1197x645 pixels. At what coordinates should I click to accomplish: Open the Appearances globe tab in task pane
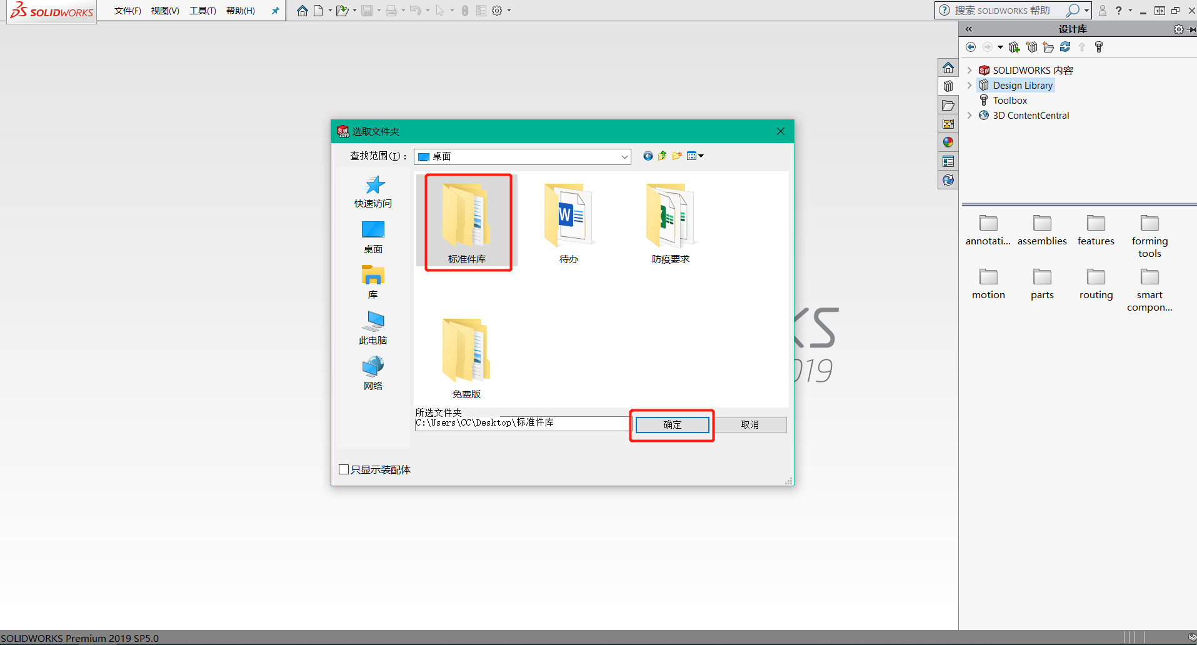(948, 142)
